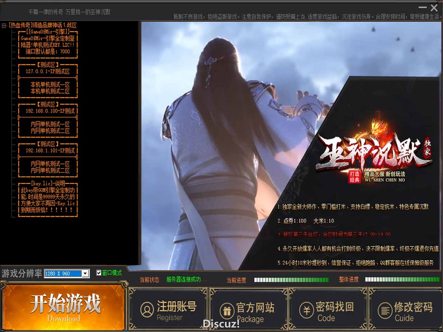Collapse the 热血传奇 server tree root
The height and width of the screenshot is (332, 443).
(4, 25)
